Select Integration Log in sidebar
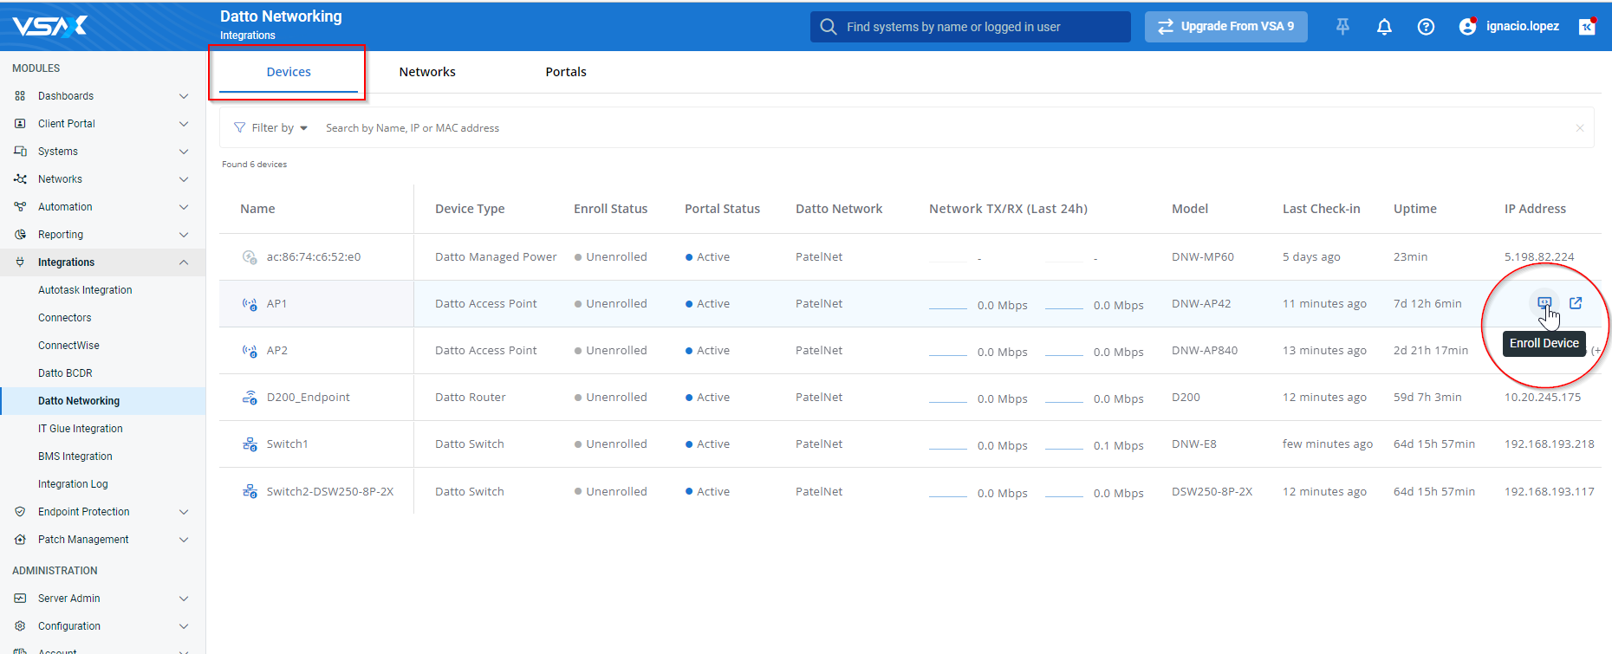The height and width of the screenshot is (654, 1612). 73,484
